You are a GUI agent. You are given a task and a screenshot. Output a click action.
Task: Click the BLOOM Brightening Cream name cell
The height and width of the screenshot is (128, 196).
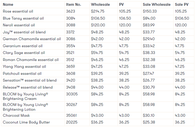pos(25,96)
